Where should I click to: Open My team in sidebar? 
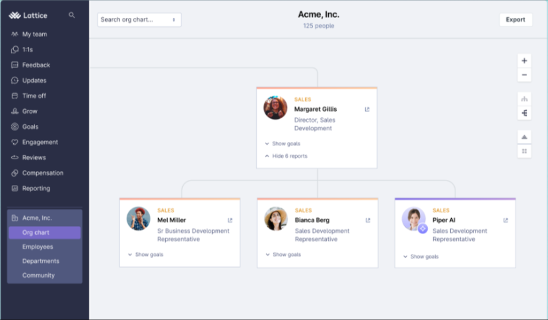[34, 34]
